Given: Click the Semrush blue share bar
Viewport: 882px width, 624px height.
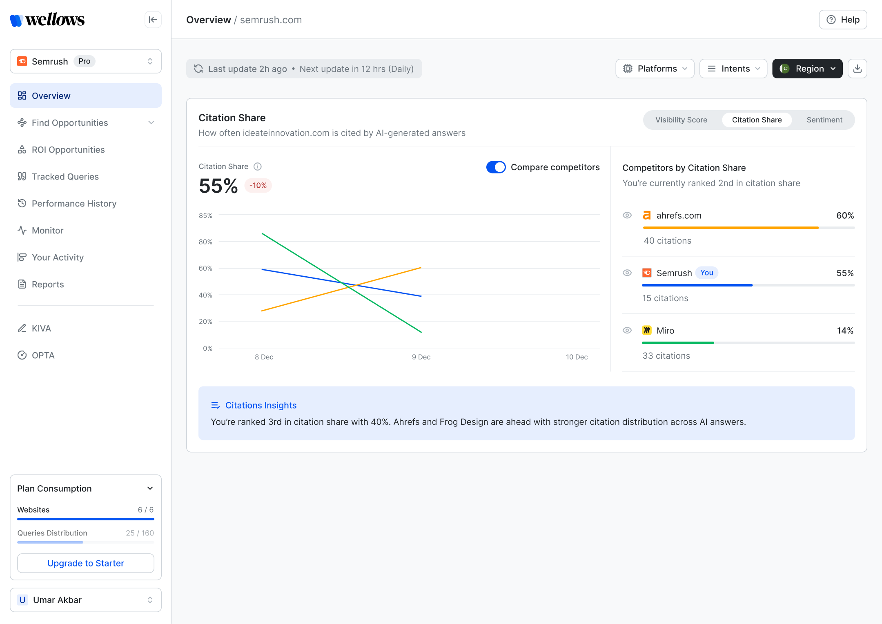Looking at the screenshot, I should (697, 285).
